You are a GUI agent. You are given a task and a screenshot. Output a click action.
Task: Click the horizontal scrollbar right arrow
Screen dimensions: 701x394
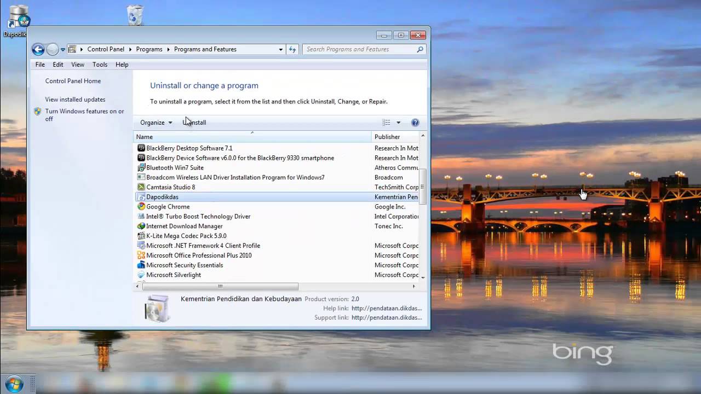click(x=413, y=286)
